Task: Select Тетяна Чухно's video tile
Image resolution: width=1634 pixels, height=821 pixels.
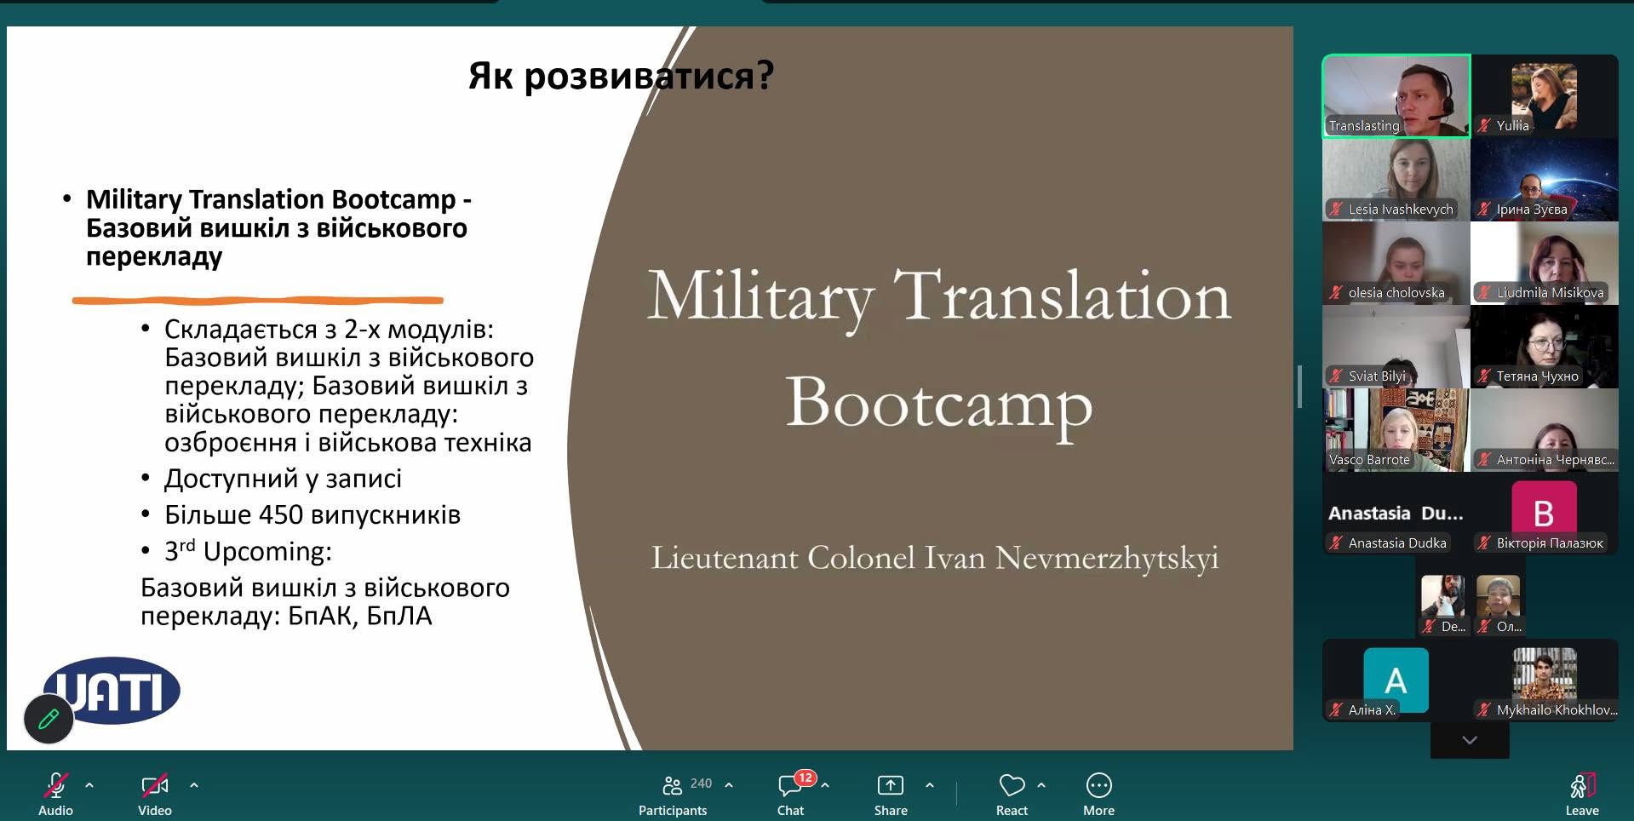Action: click(1545, 347)
